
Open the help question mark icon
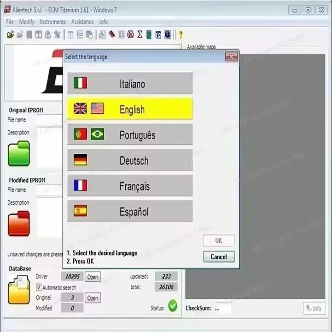coord(180,35)
